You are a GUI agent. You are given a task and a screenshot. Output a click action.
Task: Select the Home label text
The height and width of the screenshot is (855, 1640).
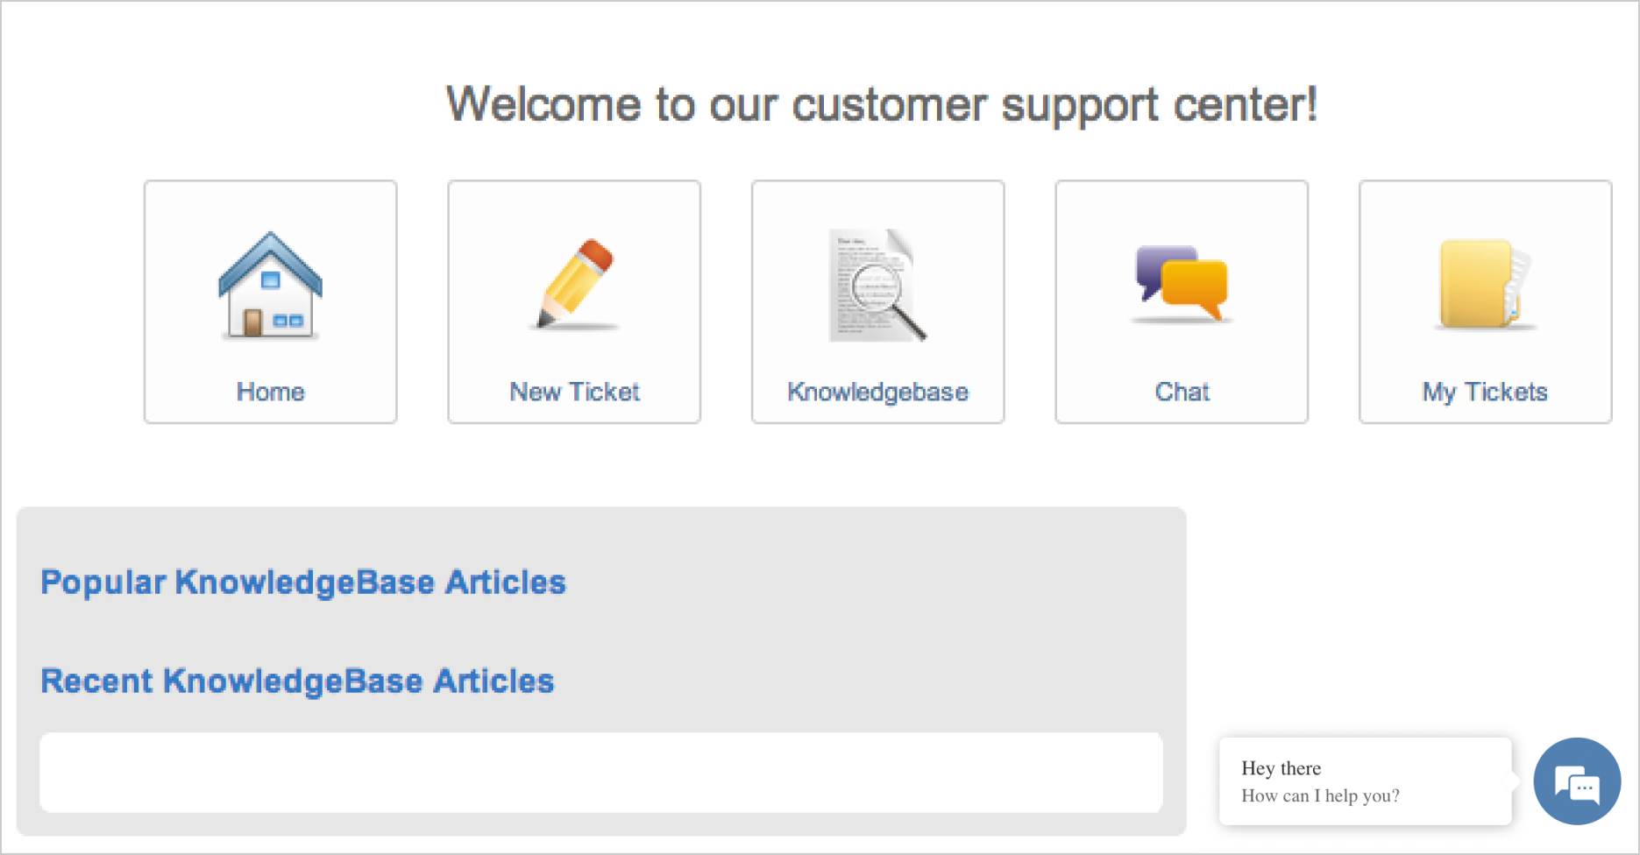[x=271, y=392]
